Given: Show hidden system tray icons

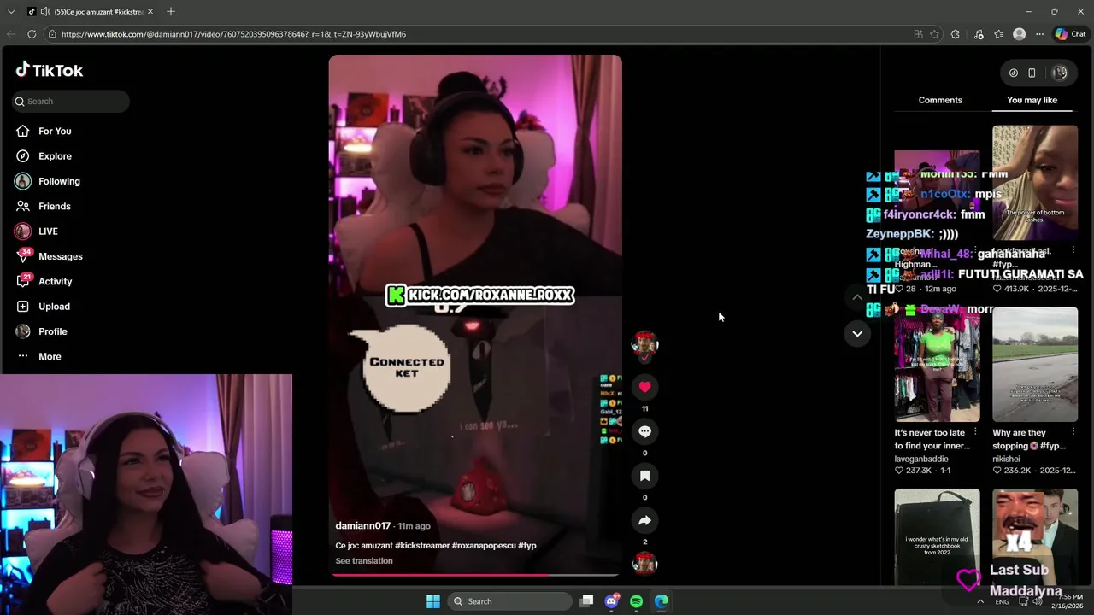Looking at the screenshot, I should click(980, 601).
